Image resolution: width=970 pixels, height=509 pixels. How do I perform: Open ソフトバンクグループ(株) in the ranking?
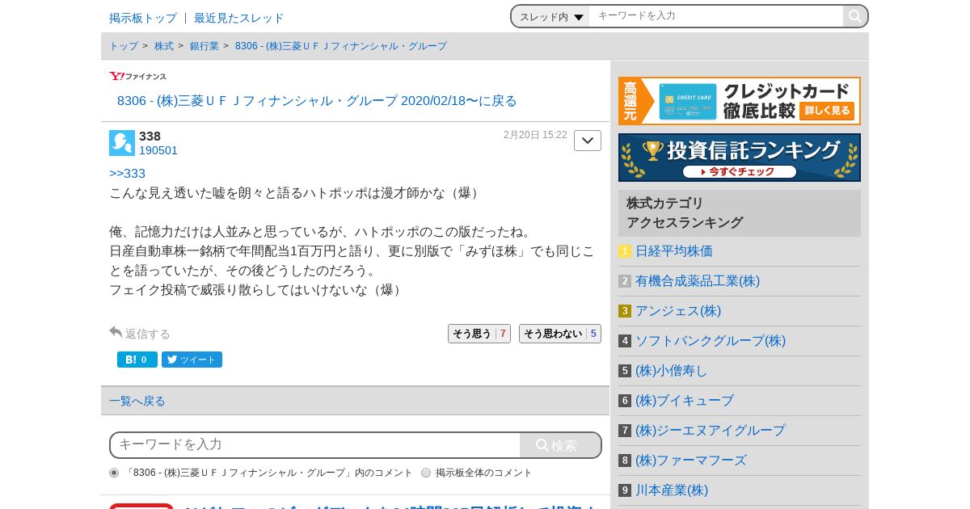[x=711, y=341]
